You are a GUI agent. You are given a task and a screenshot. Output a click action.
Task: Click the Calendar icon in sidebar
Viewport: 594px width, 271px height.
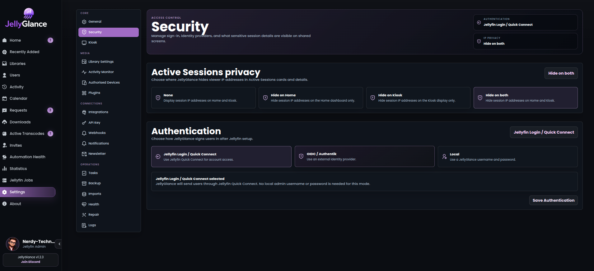click(x=4, y=99)
